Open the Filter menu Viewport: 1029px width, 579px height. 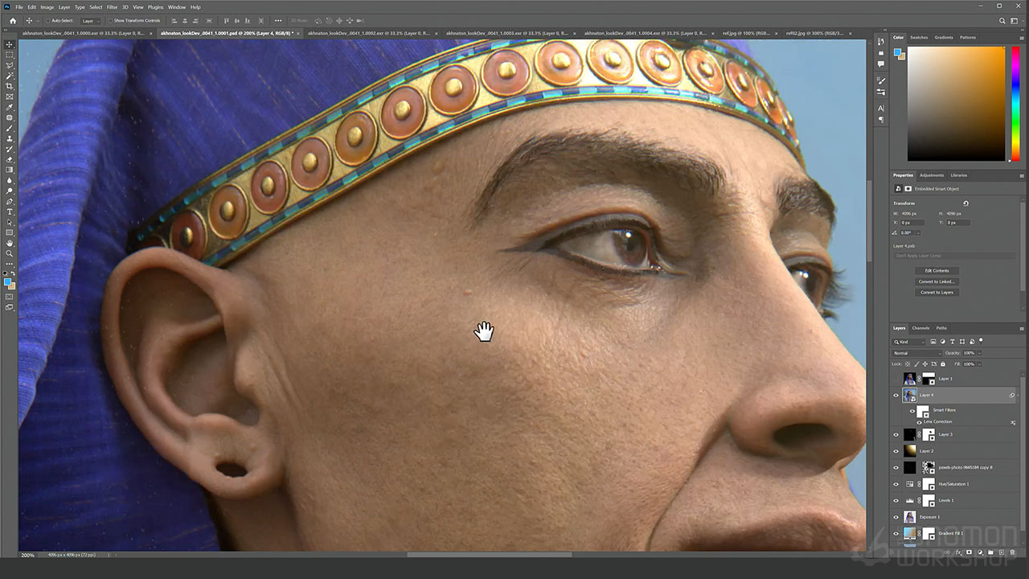pyautogui.click(x=112, y=7)
